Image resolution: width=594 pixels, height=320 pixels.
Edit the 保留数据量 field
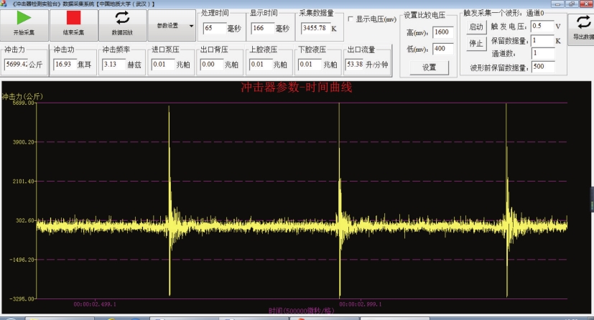click(542, 40)
